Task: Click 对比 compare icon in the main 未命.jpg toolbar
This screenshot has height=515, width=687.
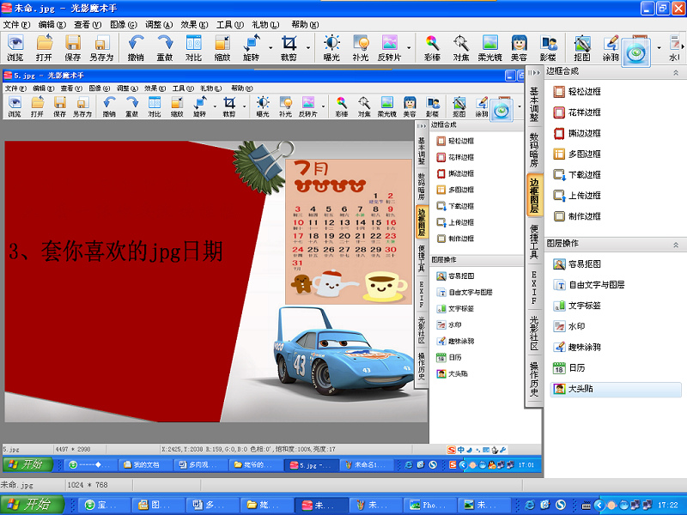Action: point(194,48)
